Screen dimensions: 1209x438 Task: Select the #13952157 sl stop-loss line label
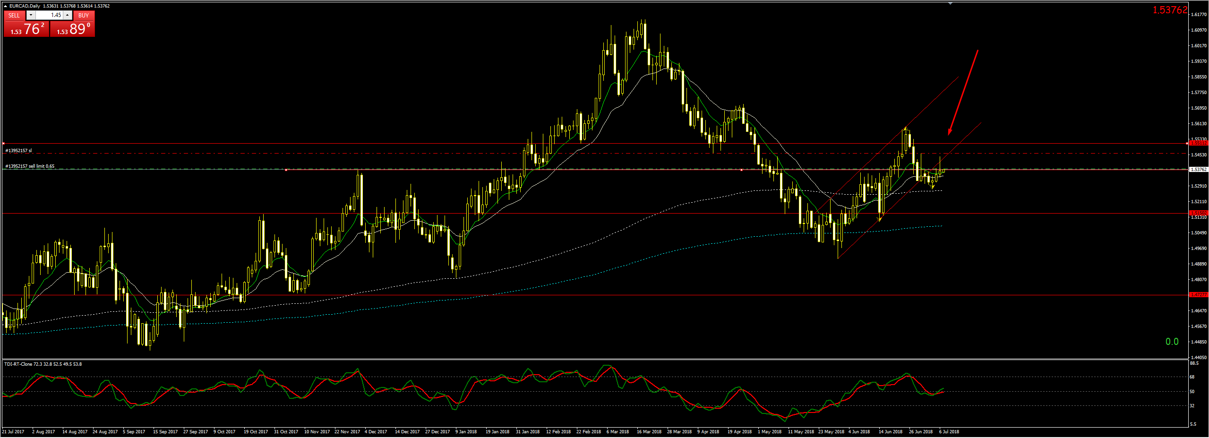point(18,150)
